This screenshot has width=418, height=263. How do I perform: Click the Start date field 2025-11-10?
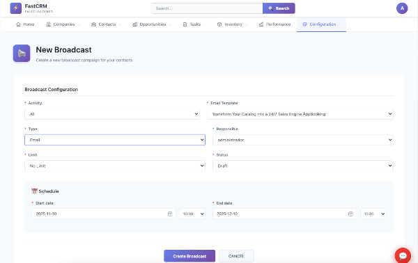(103, 214)
